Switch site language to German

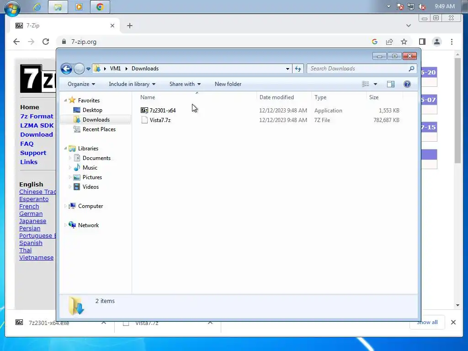31,214
